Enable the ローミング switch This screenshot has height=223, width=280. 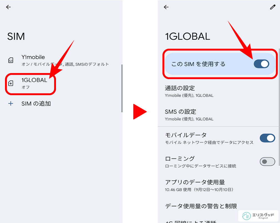click(267, 162)
